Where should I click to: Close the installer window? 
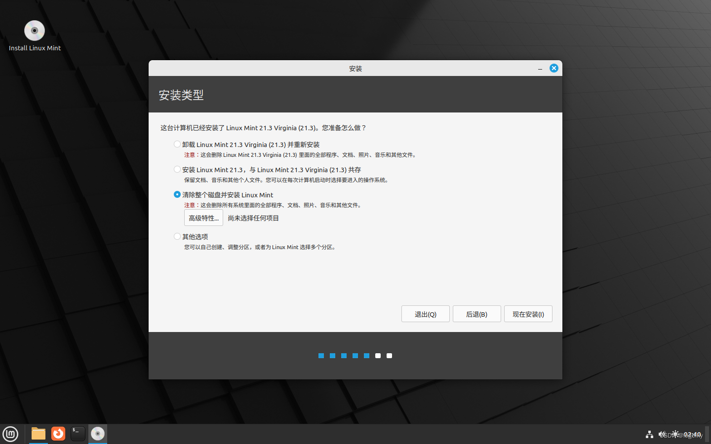pos(554,68)
